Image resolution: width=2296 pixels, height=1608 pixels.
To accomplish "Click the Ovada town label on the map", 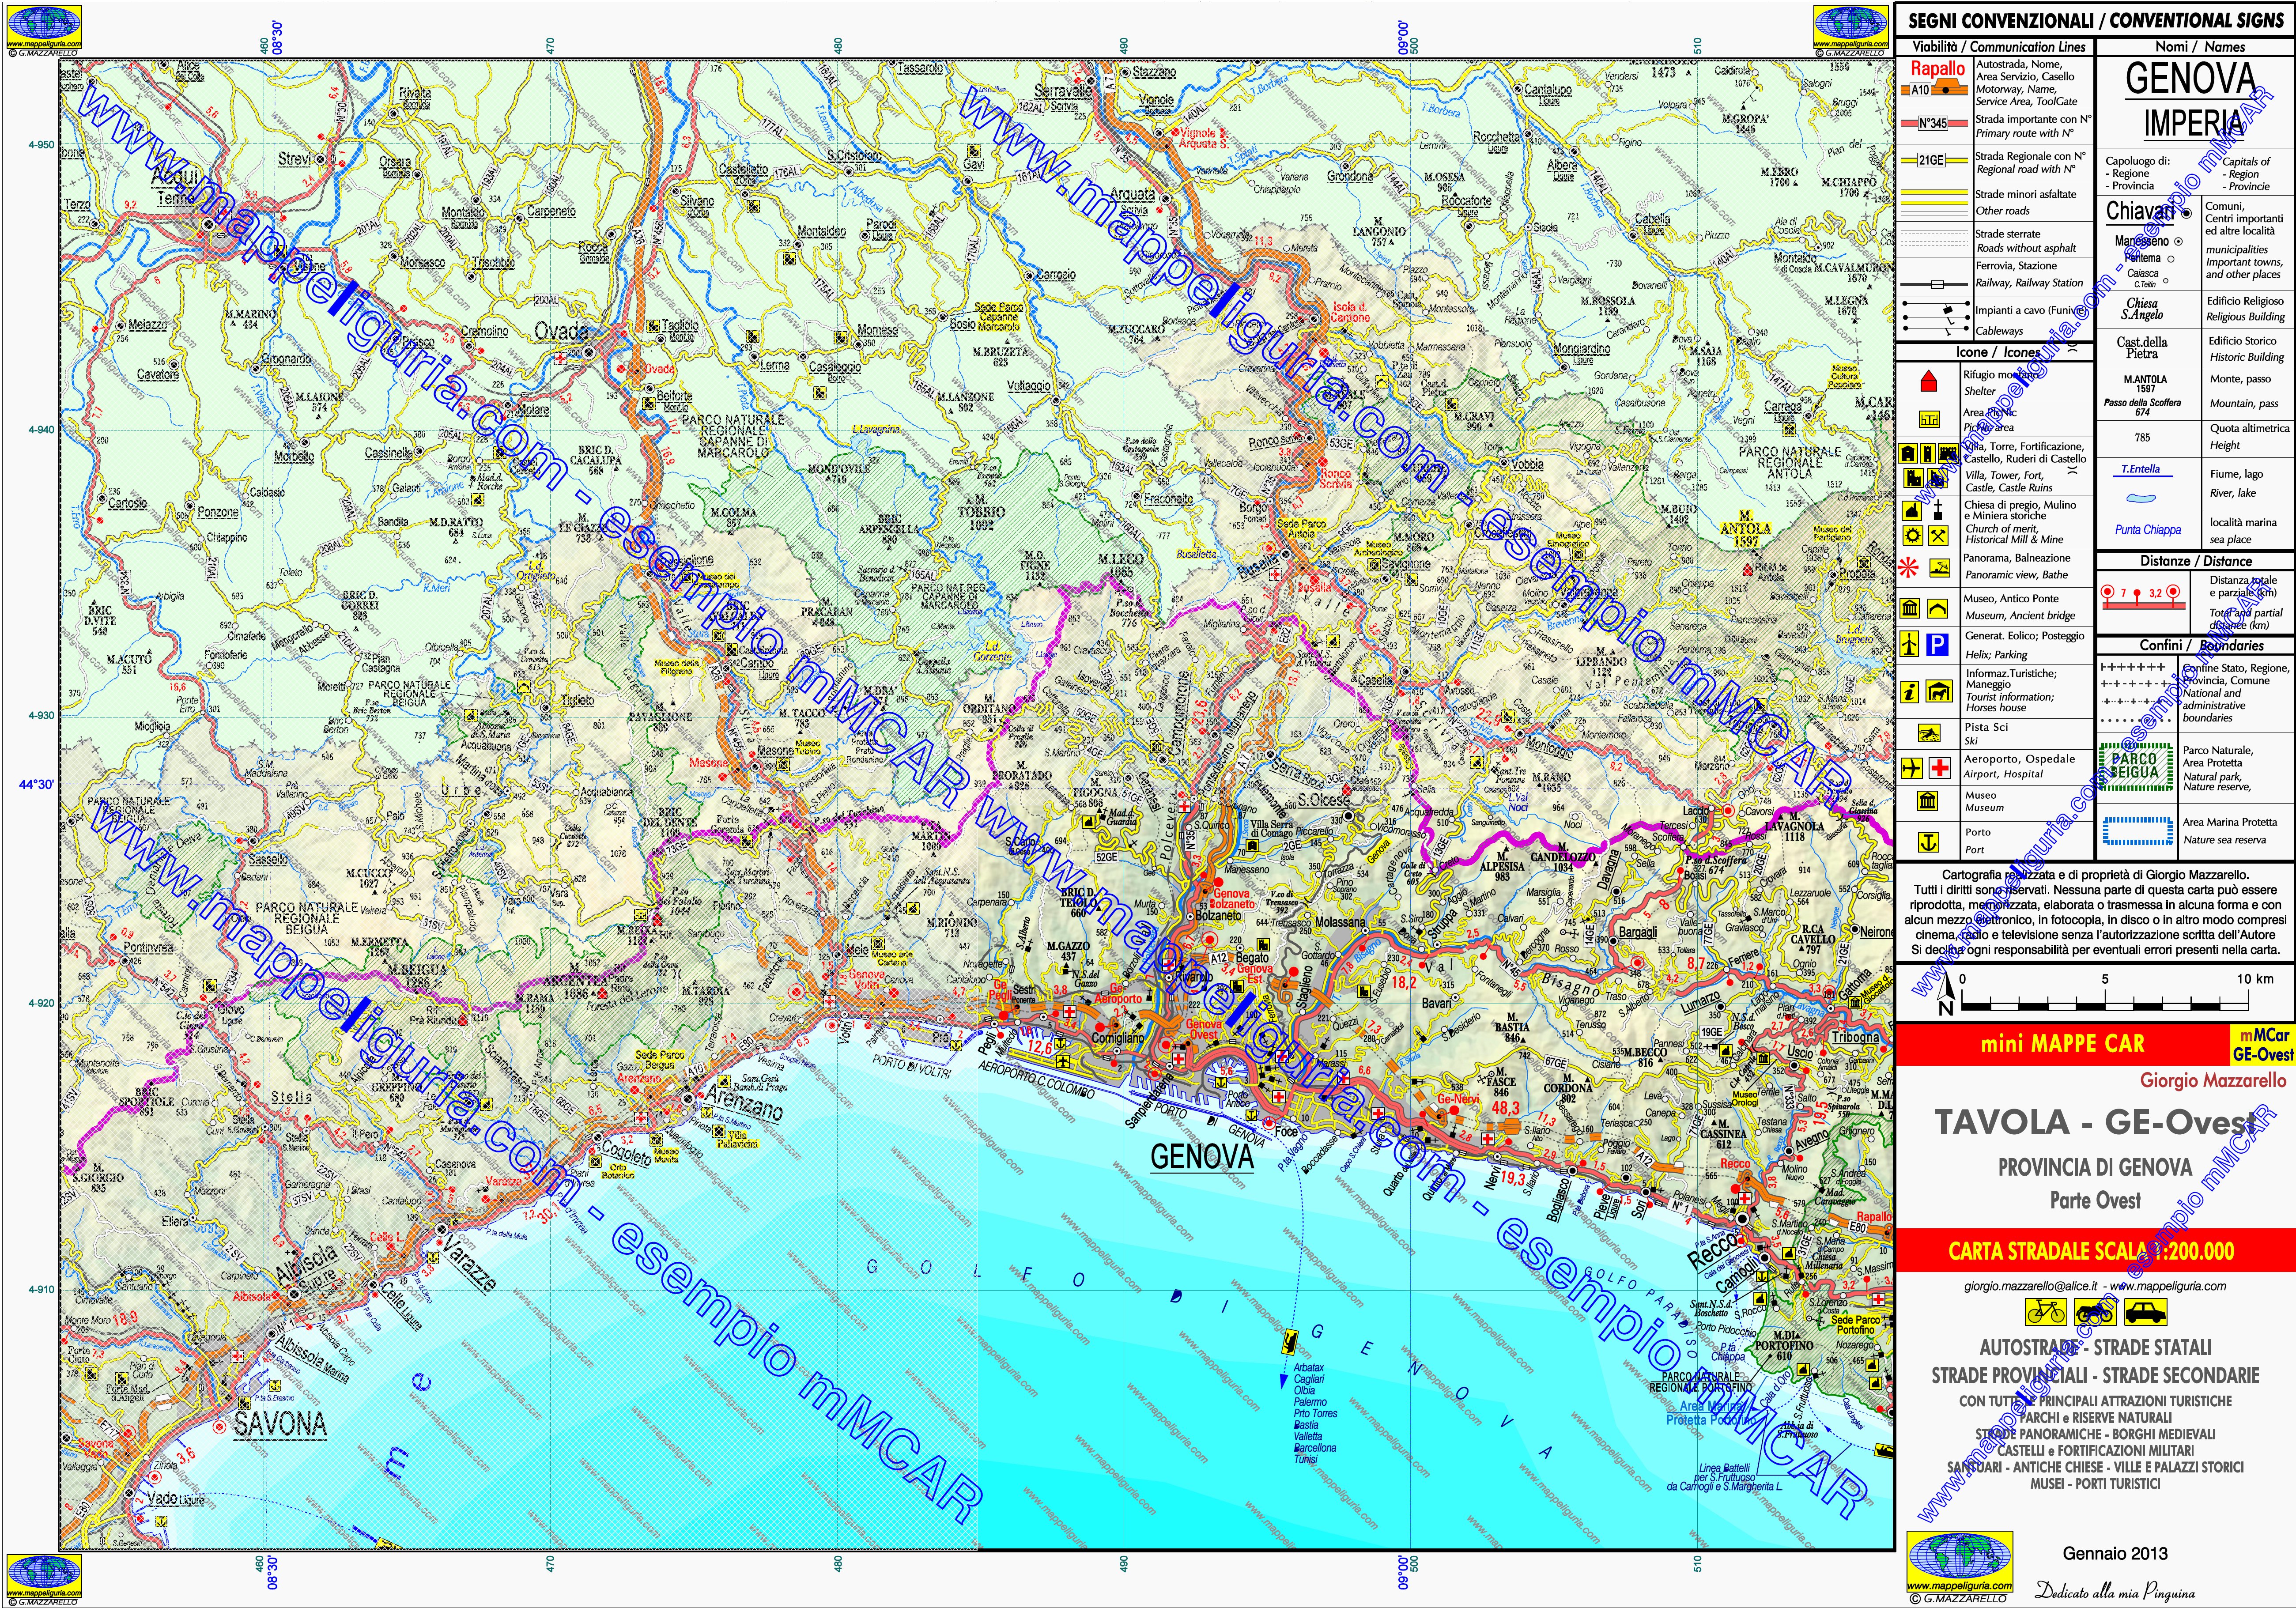I will coord(561,331).
